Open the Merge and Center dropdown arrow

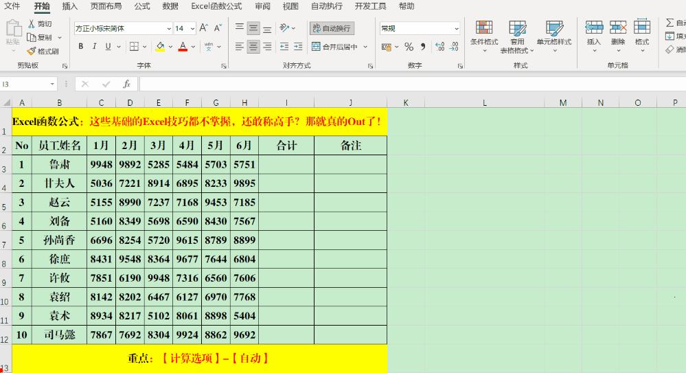click(365, 47)
